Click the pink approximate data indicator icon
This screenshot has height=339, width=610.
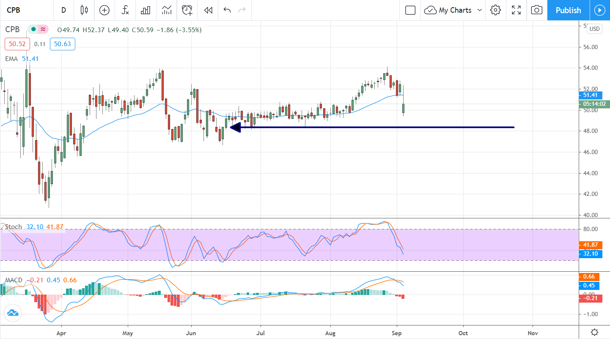pyautogui.click(x=43, y=30)
